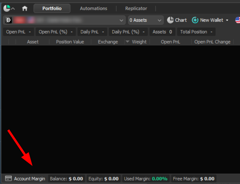This screenshot has height=184, width=240.
Task: Expand the New Wallet dropdown arrow
Action: tap(227, 20)
